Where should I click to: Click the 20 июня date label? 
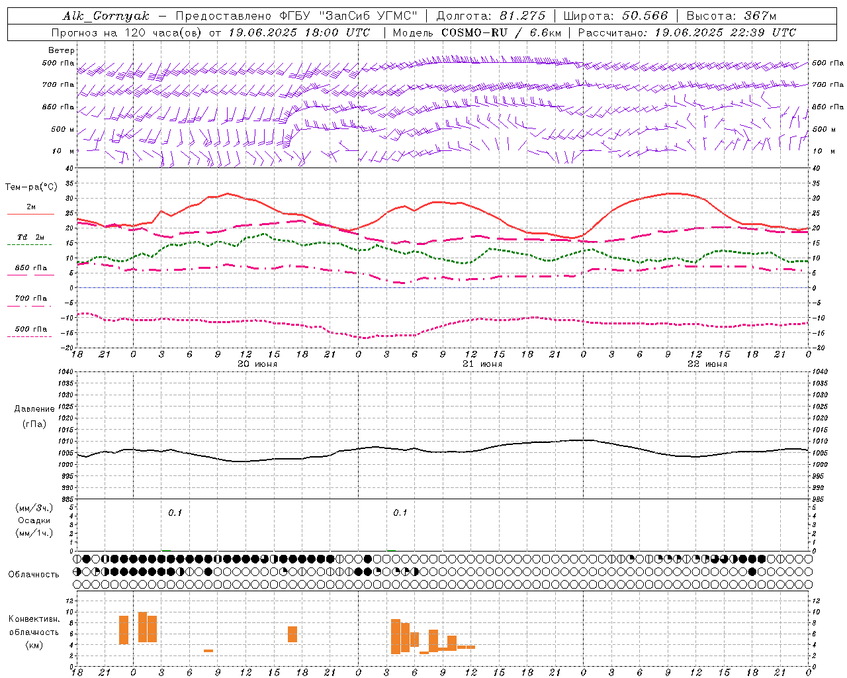tap(257, 364)
